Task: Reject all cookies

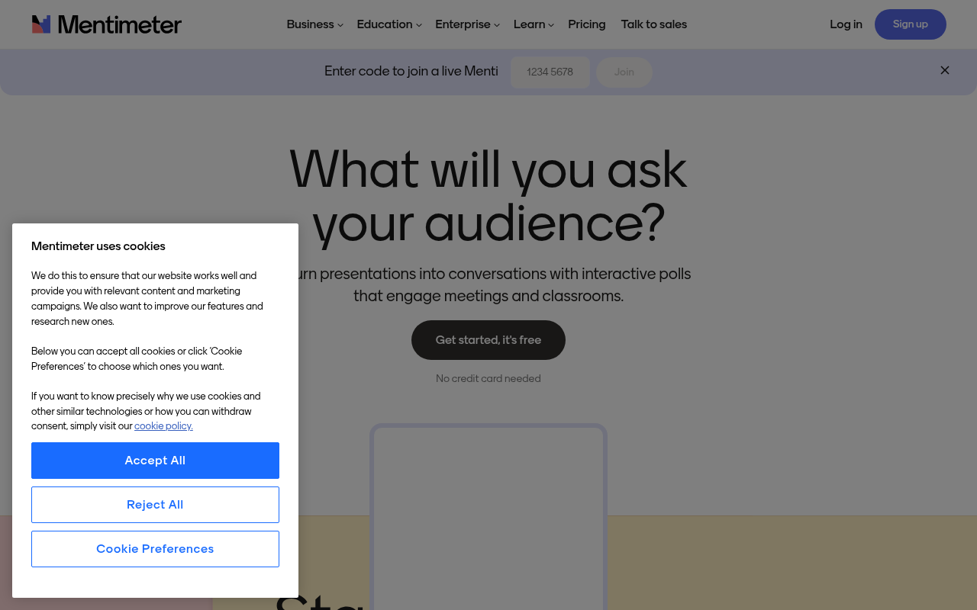Action: click(x=155, y=505)
